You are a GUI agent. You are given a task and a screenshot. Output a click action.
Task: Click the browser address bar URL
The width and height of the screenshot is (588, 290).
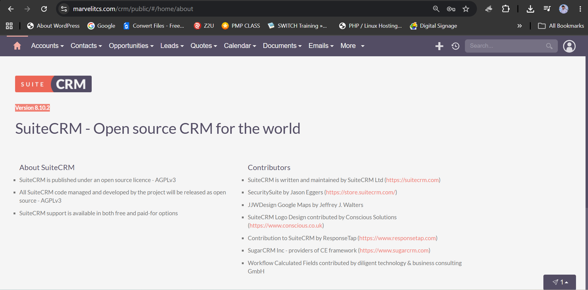133,9
